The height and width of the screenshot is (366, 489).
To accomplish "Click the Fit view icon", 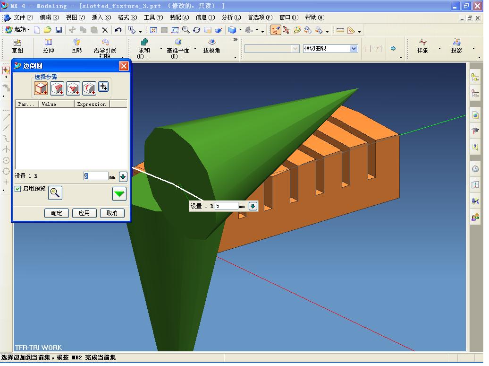I will tap(153, 30).
